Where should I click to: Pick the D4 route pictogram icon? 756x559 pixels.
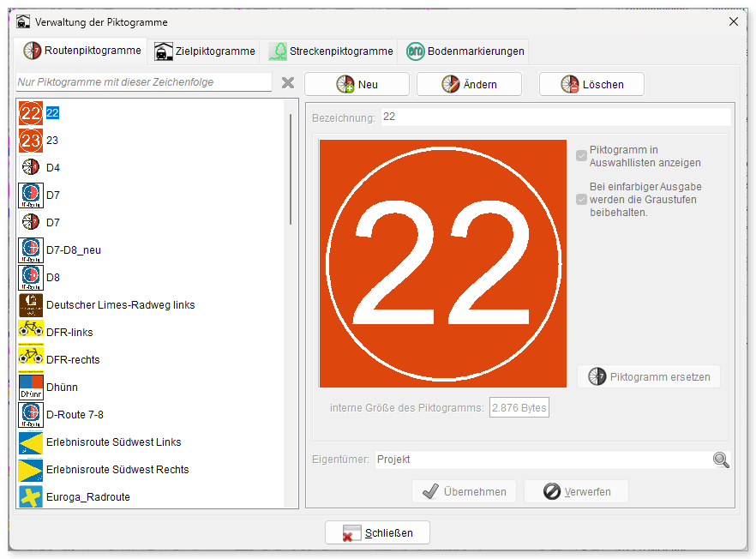coord(31,168)
